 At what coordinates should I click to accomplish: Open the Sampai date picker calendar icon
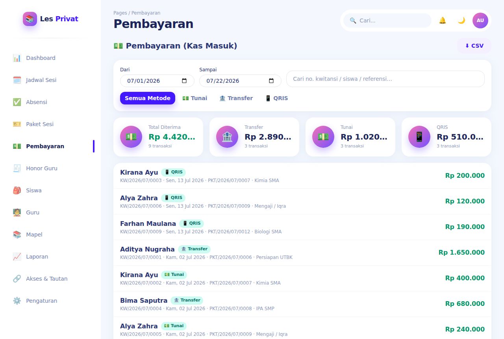271,81
